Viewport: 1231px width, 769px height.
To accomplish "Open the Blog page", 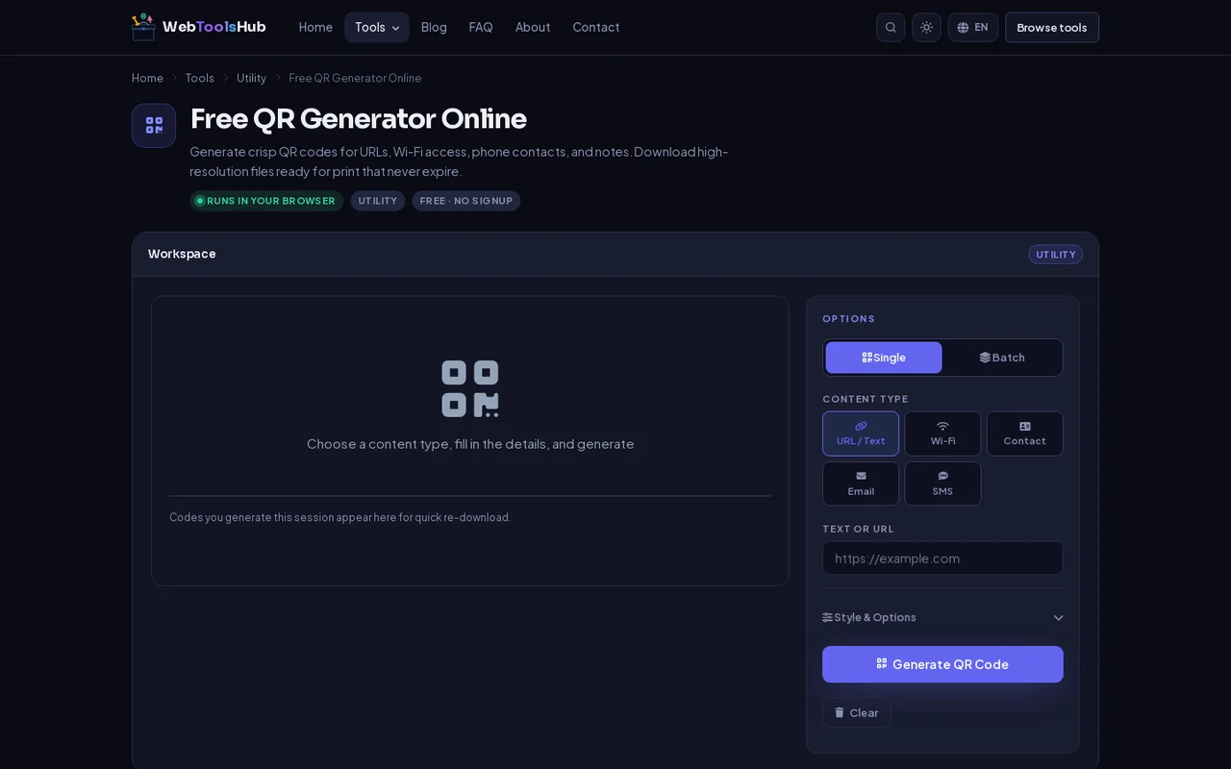I will pos(434,27).
